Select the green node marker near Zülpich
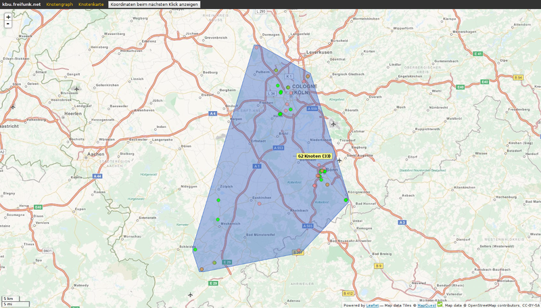 [x=218, y=200]
